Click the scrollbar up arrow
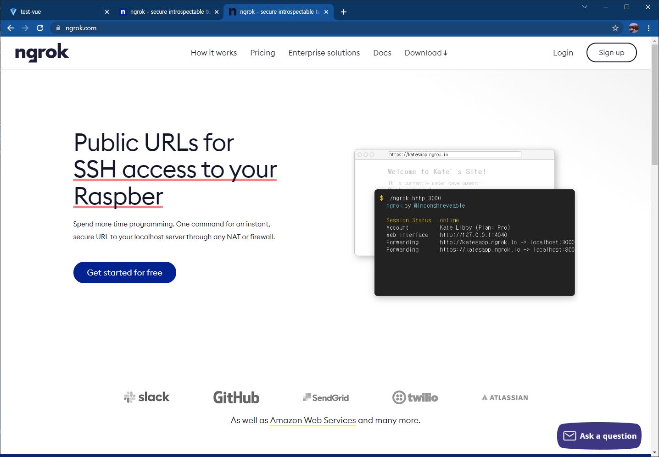This screenshot has height=457, width=659. click(655, 41)
